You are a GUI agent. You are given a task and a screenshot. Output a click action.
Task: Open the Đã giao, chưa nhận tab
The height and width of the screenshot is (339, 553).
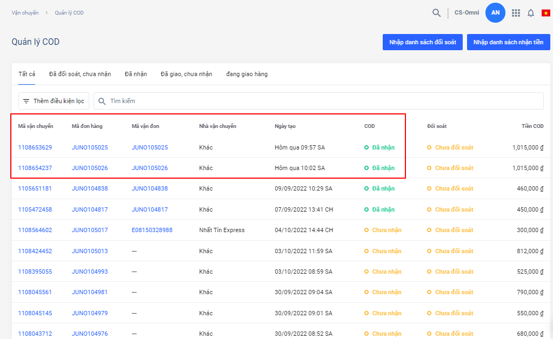click(x=186, y=74)
